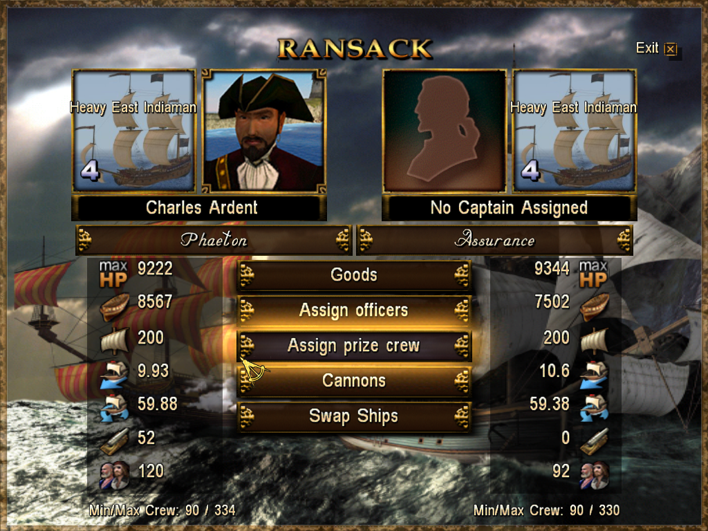The height and width of the screenshot is (531, 708).
Task: Exit the Ransack screen
Action: pyautogui.click(x=657, y=48)
